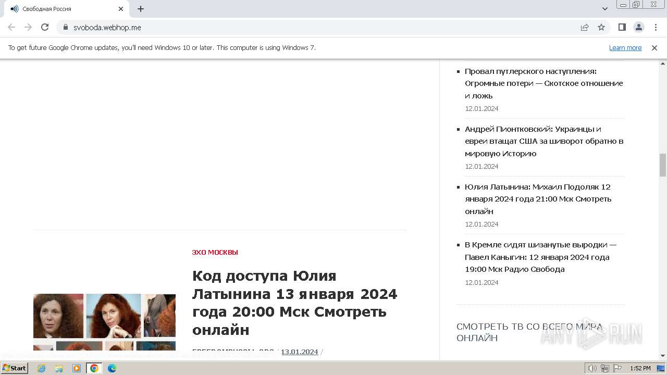Share this page using the share icon
Image resolution: width=667 pixels, height=375 pixels.
point(585,27)
